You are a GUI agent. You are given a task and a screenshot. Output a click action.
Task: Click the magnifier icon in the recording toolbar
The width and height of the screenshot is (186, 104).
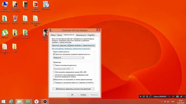(147, 96)
